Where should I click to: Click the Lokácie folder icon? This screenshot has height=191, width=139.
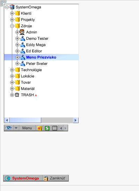17,76
